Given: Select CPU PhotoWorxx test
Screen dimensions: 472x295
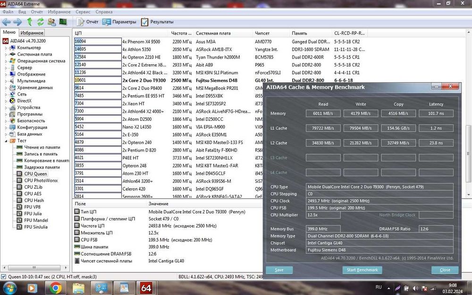Looking at the screenshot, I should [41, 180].
